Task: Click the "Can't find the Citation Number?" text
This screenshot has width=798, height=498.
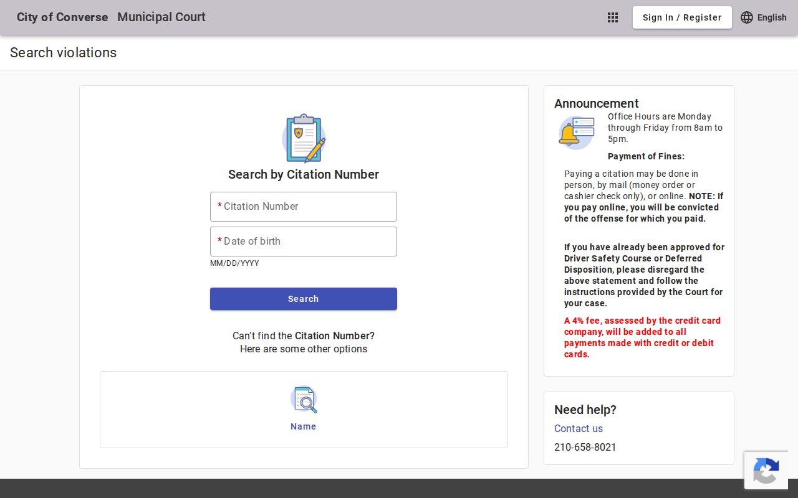Action: point(304,336)
